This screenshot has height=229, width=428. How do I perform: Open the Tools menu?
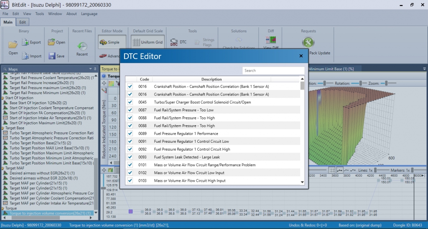click(x=40, y=14)
